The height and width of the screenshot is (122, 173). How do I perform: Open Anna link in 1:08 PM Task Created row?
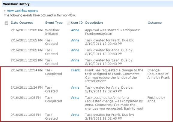pos(75,115)
